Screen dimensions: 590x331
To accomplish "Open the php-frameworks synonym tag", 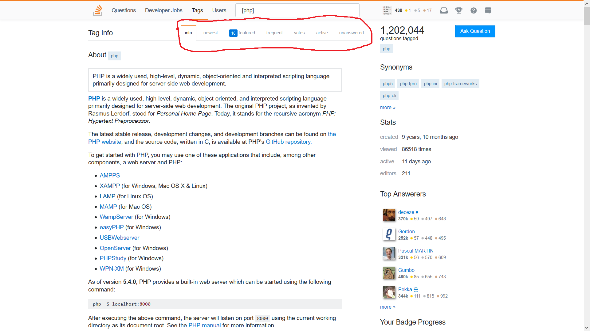I will pos(460,84).
